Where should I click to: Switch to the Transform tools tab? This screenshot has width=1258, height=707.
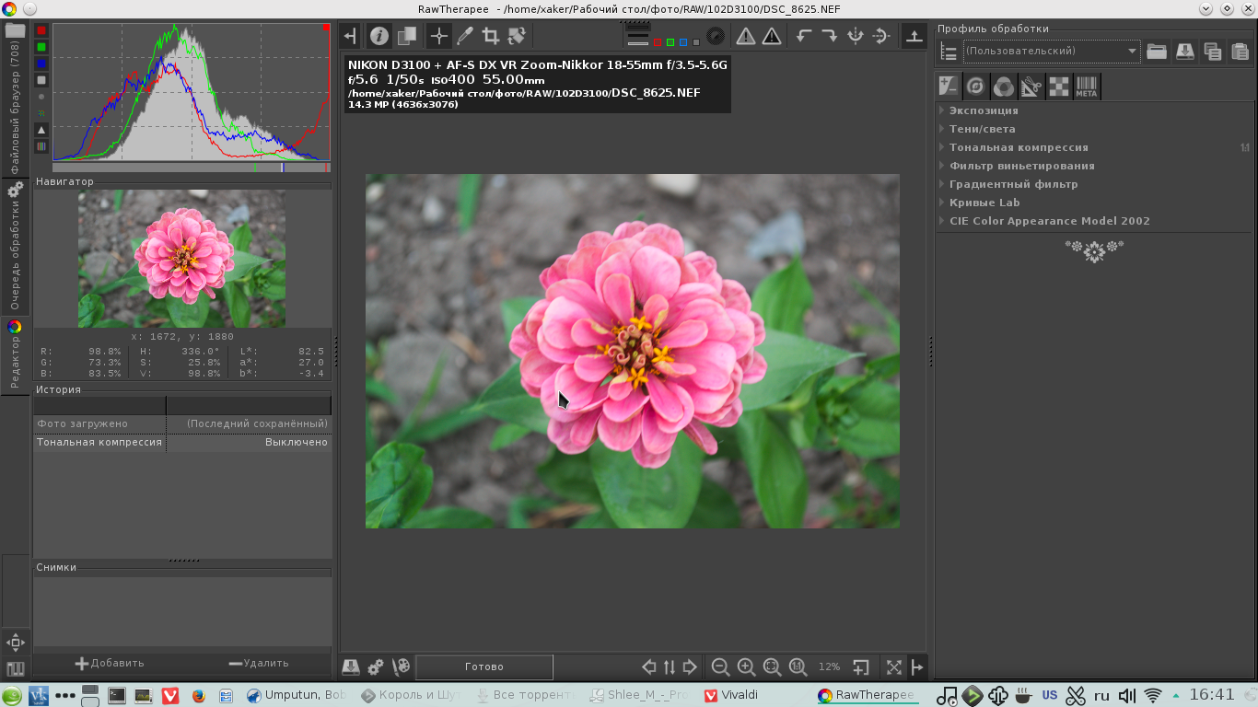[1031, 87]
